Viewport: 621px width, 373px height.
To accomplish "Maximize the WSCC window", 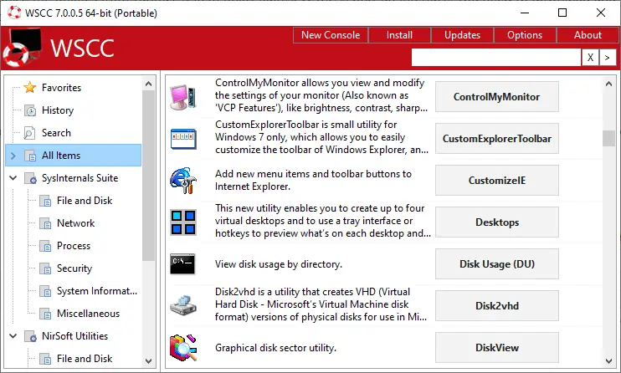I will [x=562, y=13].
